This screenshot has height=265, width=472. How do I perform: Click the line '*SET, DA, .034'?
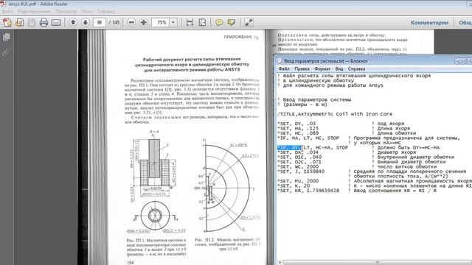click(298, 152)
